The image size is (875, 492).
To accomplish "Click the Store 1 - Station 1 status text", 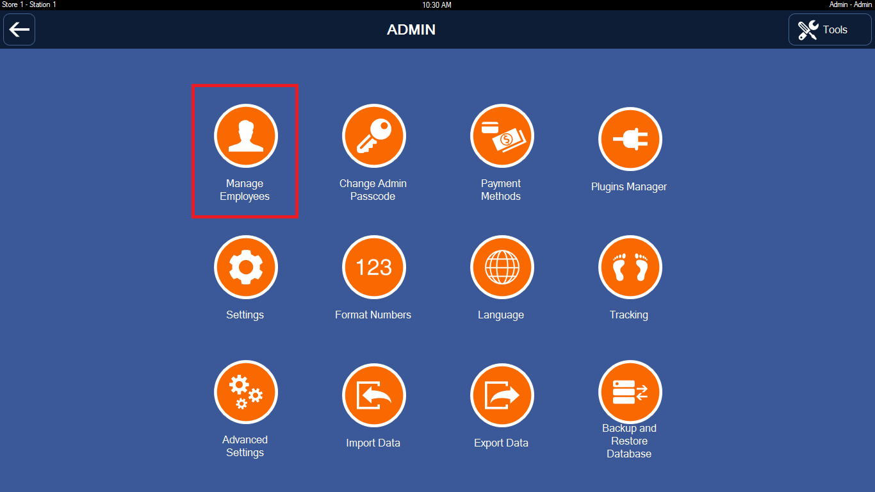I will pos(29,4).
